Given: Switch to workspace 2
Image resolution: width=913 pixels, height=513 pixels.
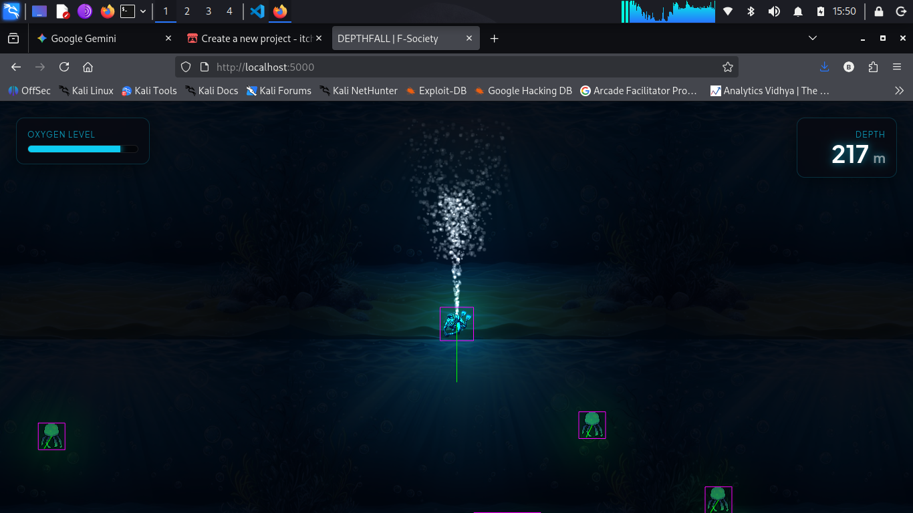Looking at the screenshot, I should pyautogui.click(x=187, y=11).
